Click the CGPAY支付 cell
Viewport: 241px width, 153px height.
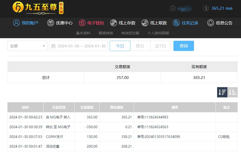(54, 137)
